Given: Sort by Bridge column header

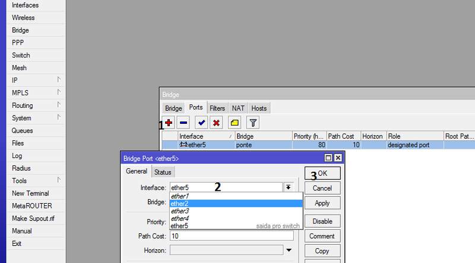Looking at the screenshot, I should [264, 136].
